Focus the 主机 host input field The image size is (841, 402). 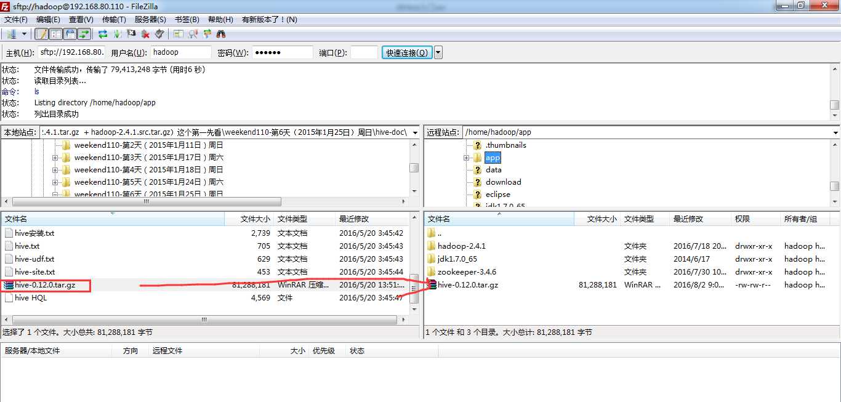click(x=71, y=52)
